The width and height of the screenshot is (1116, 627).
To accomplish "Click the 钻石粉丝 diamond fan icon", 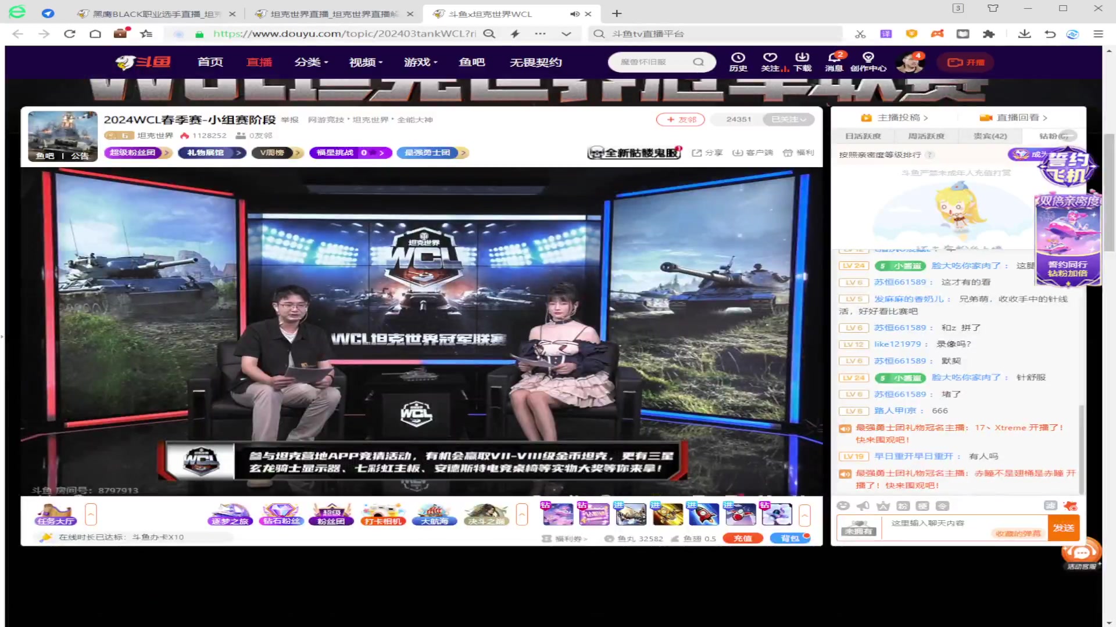I will (281, 514).
